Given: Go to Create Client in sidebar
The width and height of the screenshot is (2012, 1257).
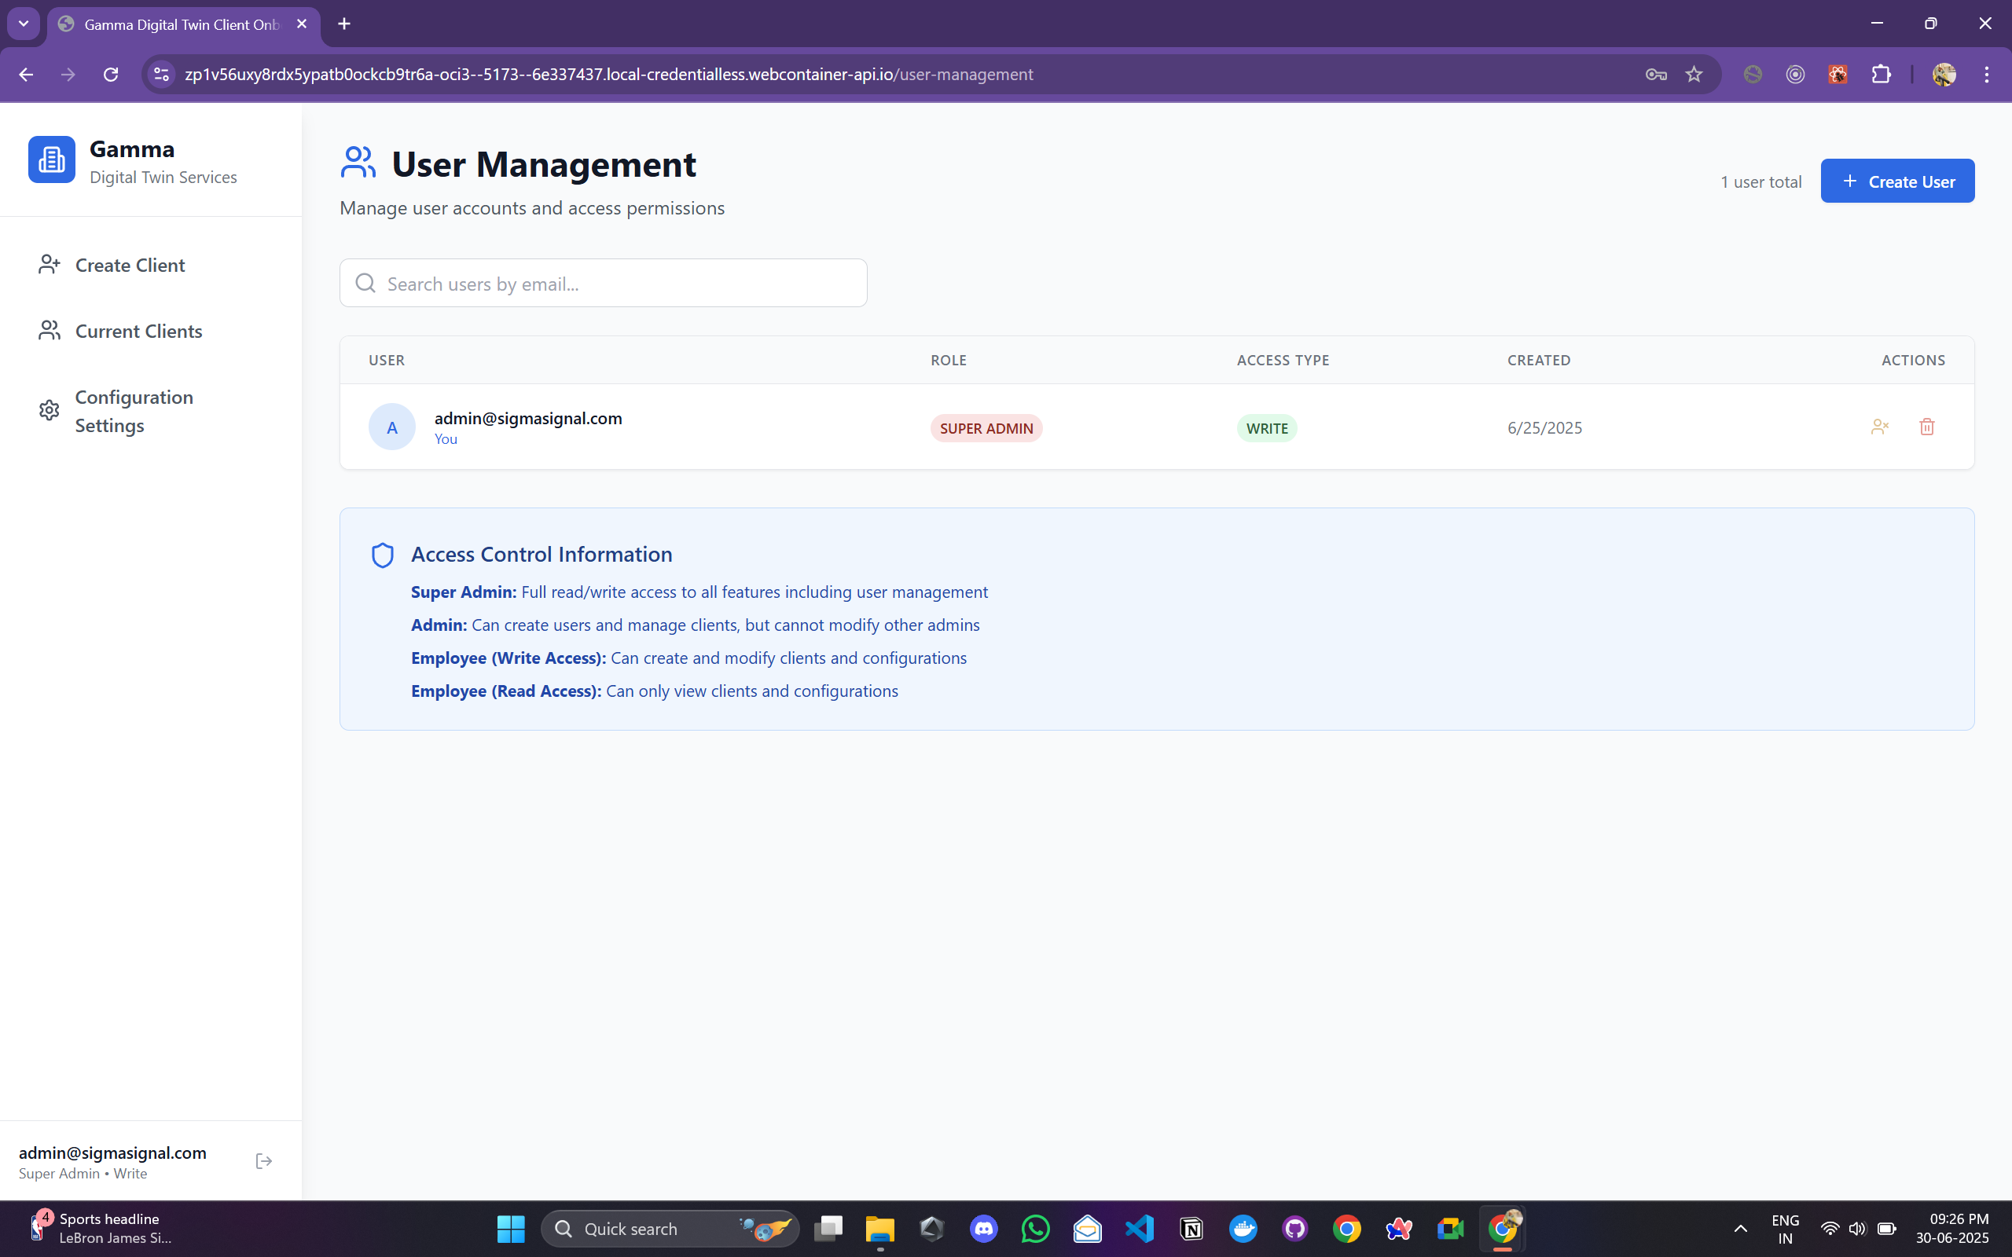Looking at the screenshot, I should (x=130, y=266).
